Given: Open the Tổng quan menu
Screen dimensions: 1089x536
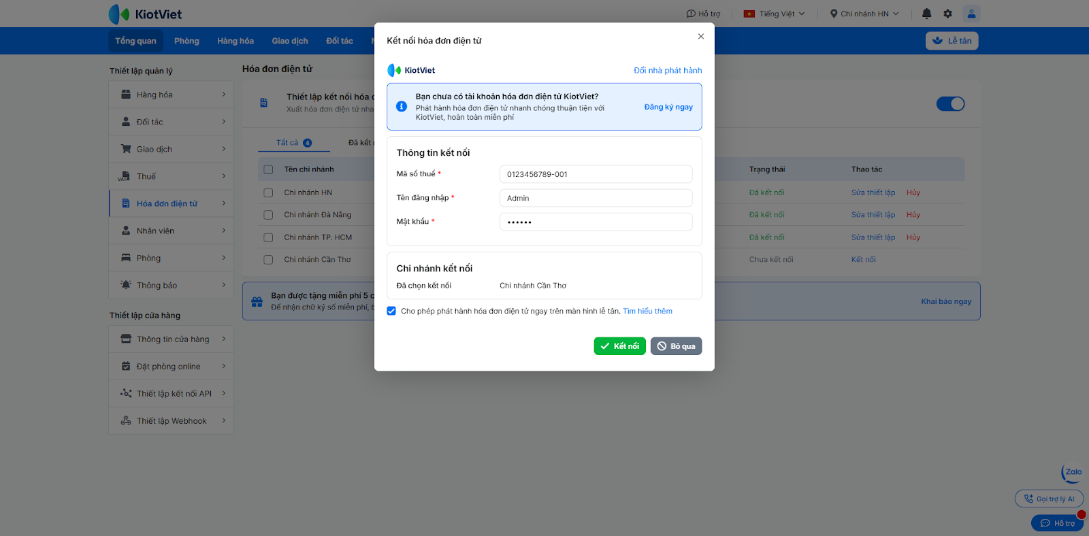Looking at the screenshot, I should point(135,41).
